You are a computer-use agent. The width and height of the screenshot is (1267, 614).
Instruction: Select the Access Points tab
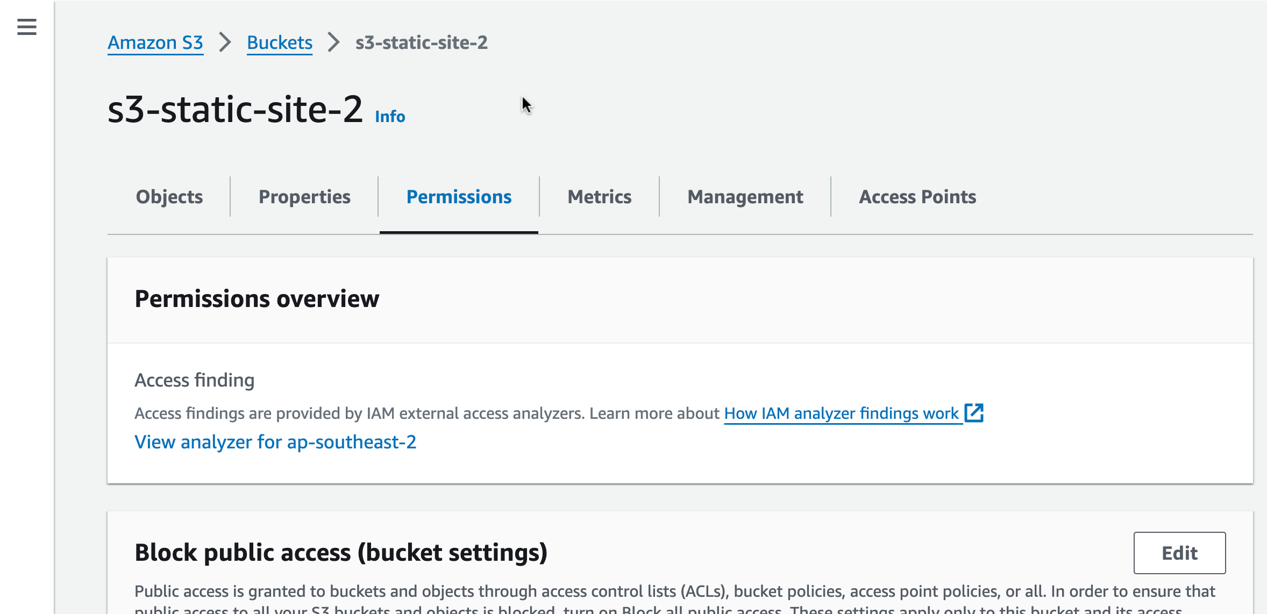(x=917, y=197)
